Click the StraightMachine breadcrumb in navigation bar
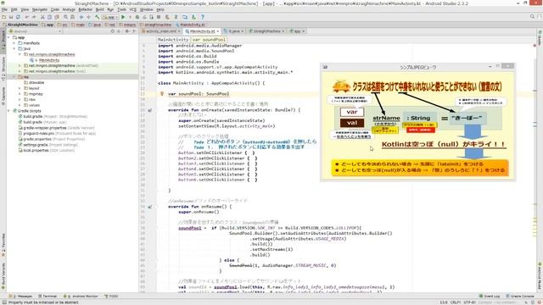Image resolution: width=543 pixels, height=305 pixels. click(20, 25)
